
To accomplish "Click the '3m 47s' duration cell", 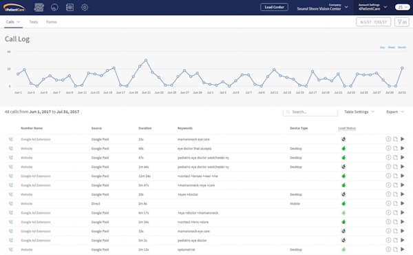I will 144,185.
